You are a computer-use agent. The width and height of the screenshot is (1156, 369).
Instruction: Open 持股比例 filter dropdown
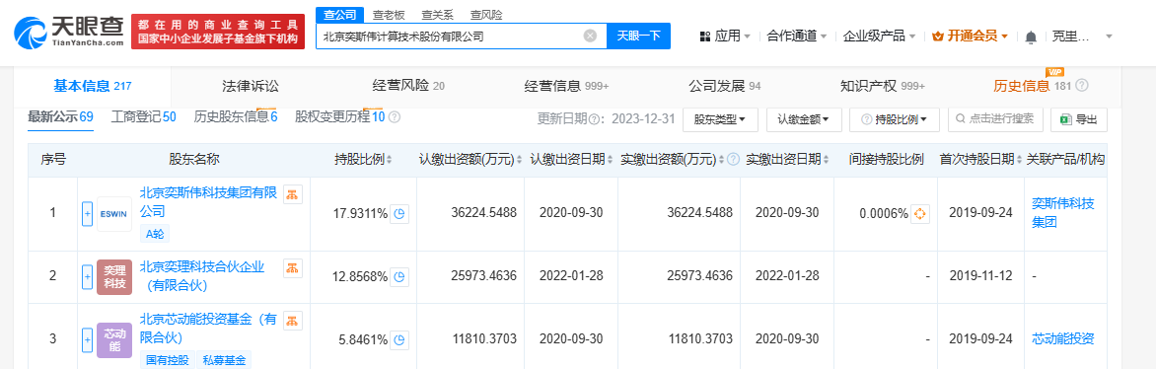click(895, 118)
